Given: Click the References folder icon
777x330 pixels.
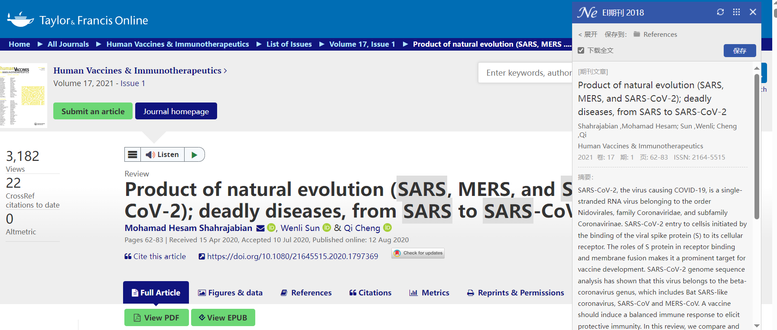Looking at the screenshot, I should pyautogui.click(x=637, y=34).
